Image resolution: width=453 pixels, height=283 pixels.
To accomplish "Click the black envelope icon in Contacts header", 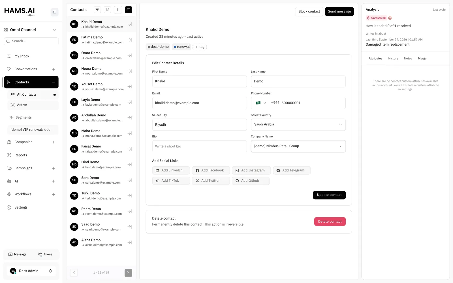I will coord(128,10).
